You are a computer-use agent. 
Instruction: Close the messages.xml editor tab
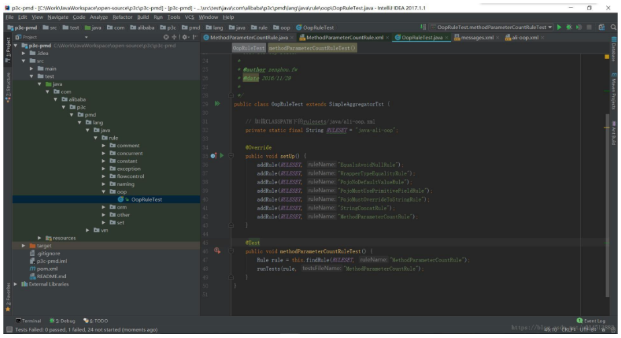tap(498, 38)
